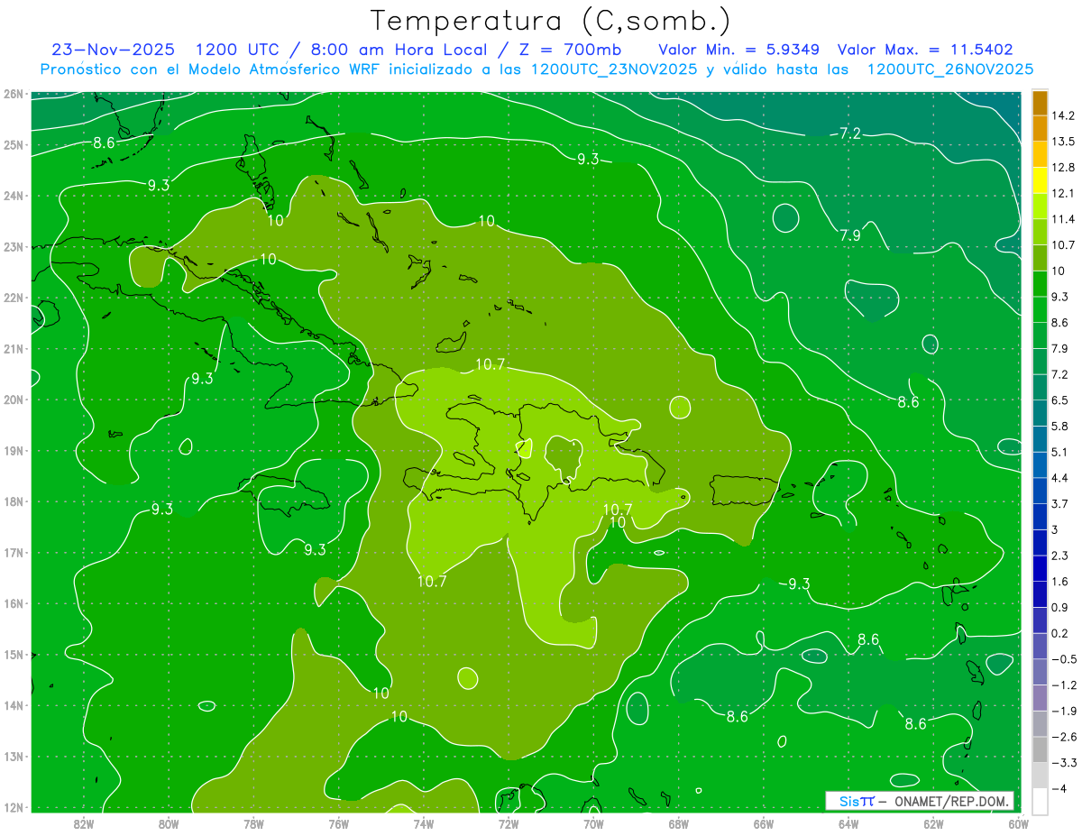Image resolution: width=1082 pixels, height=836 pixels.
Task: Select the 13.5 colorbar scale label
Action: click(x=1064, y=142)
